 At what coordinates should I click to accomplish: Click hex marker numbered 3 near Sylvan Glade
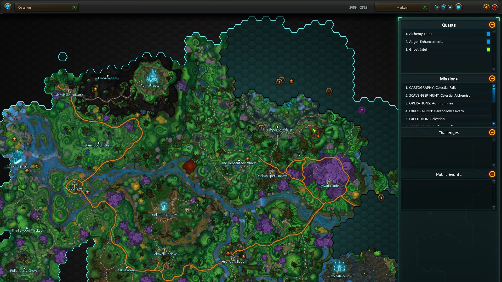click(381, 198)
